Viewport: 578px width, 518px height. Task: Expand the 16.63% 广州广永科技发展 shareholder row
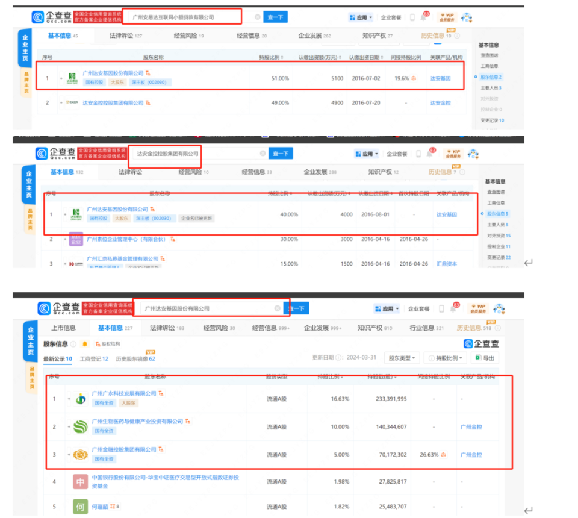[69, 399]
